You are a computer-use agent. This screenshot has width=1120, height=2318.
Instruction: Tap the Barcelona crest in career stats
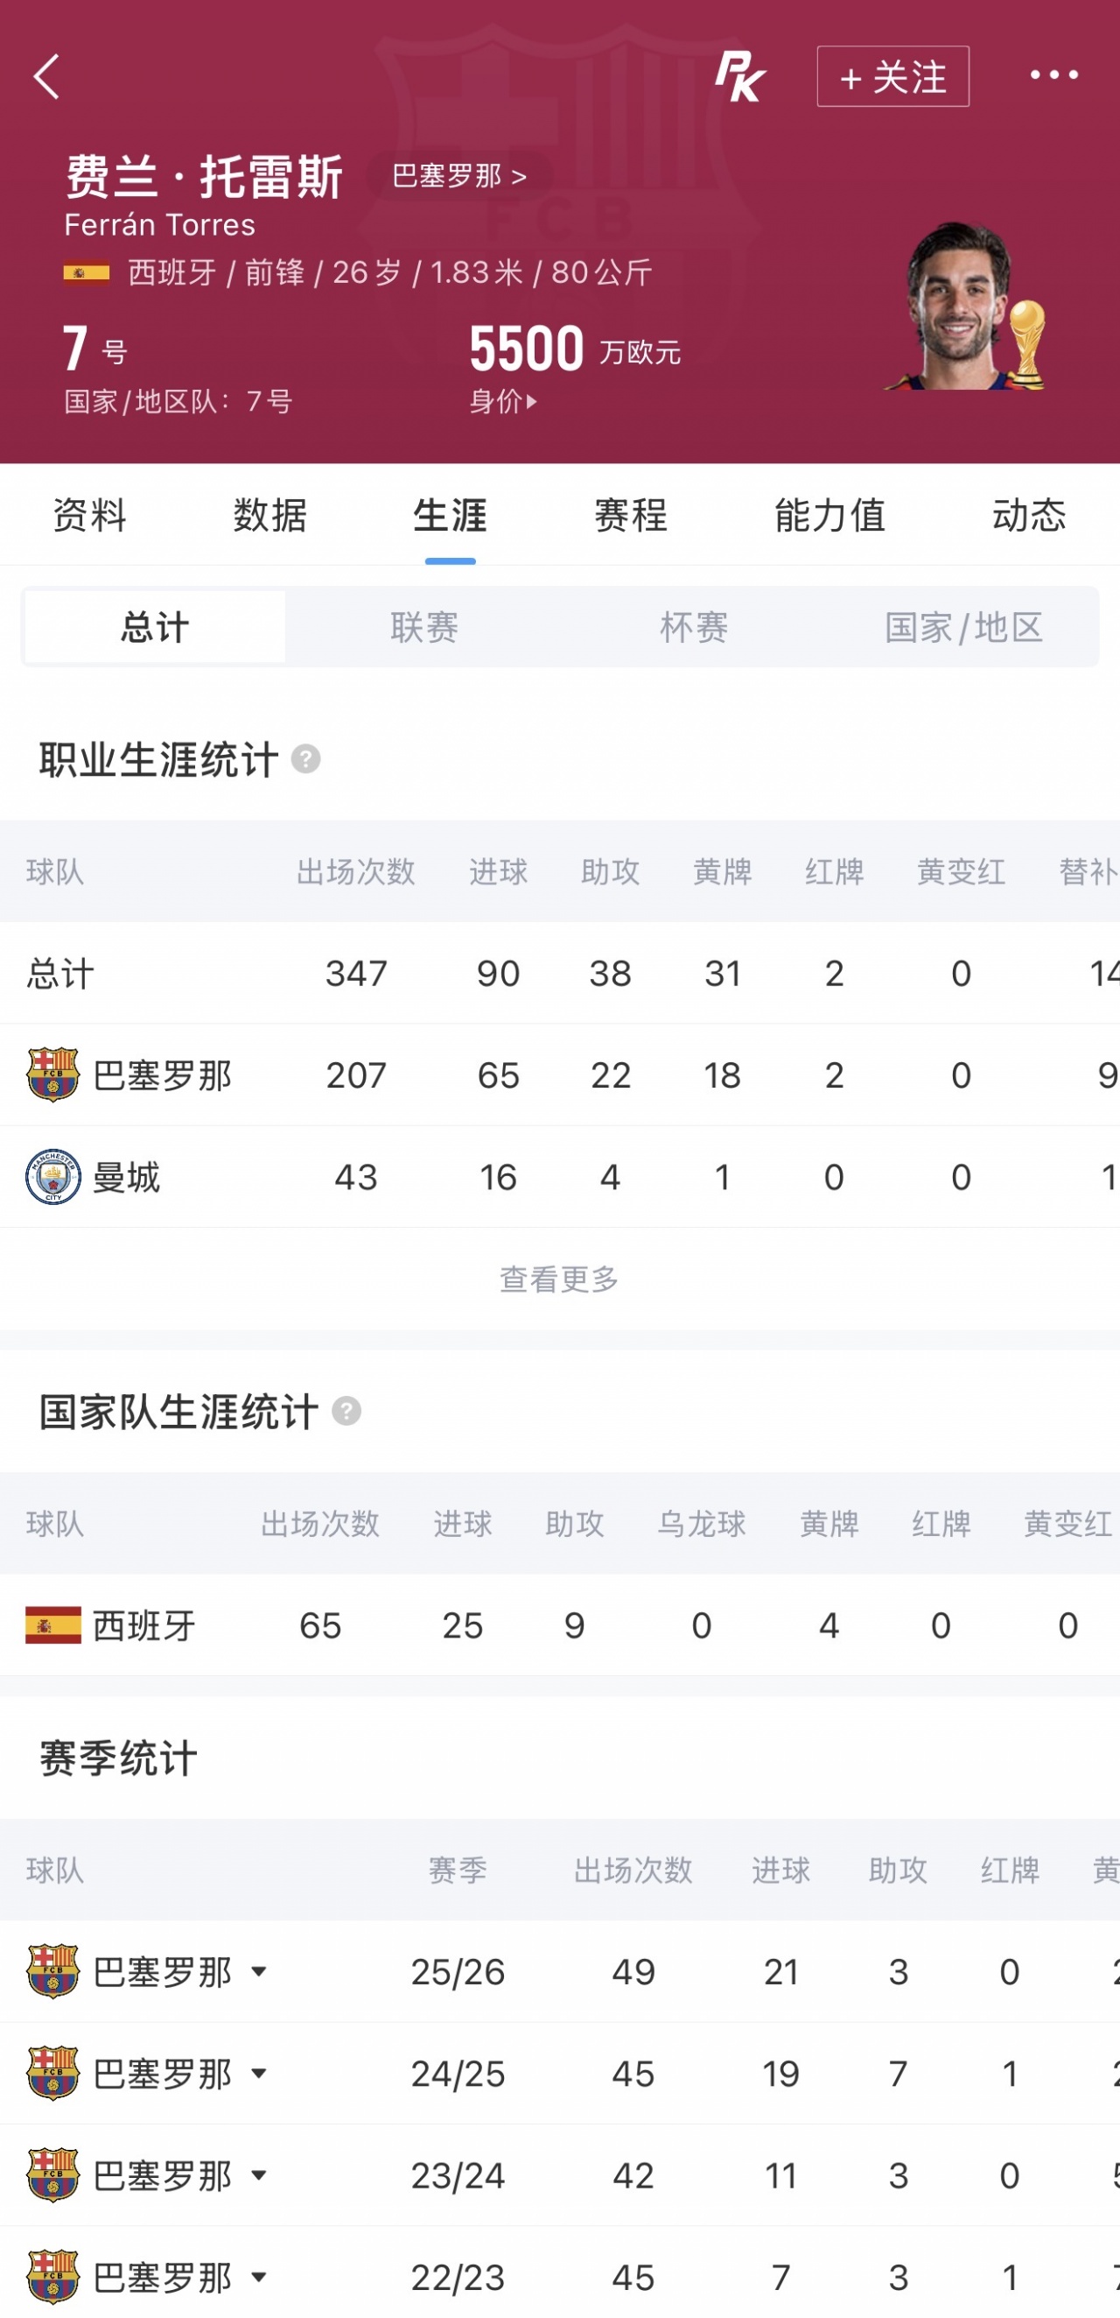click(54, 1074)
